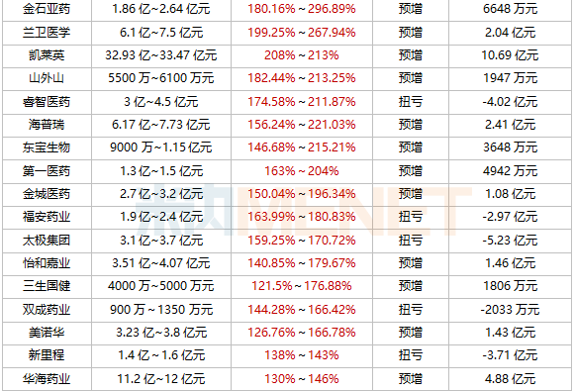574x391 pixels.
Task: Select the 208%~213% growth cell
Action: click(302, 55)
